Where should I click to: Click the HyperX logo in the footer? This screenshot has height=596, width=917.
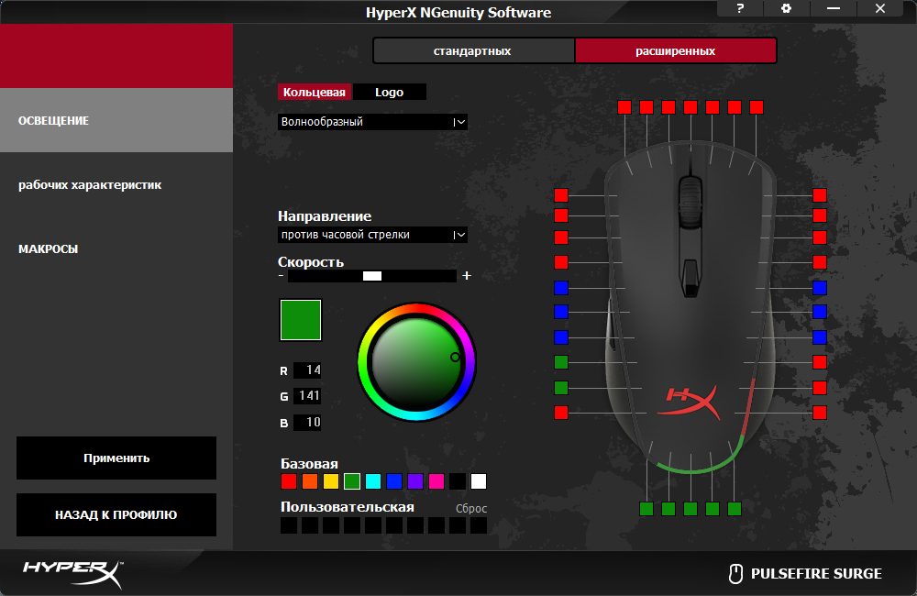click(x=73, y=573)
